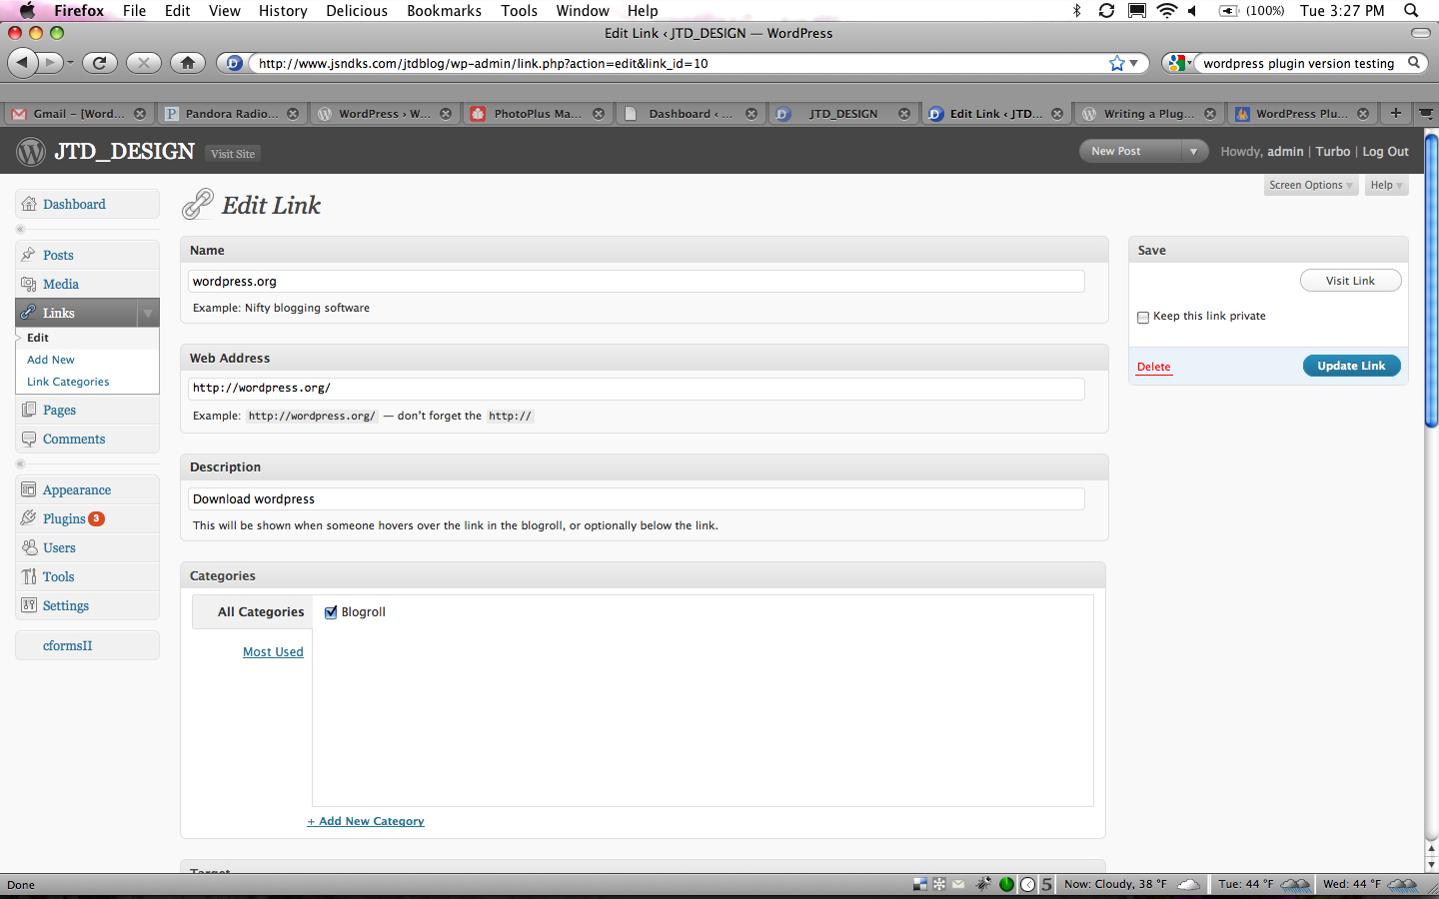List all tabs with the tab-bar dropdown
1439x899 pixels.
tap(1427, 113)
